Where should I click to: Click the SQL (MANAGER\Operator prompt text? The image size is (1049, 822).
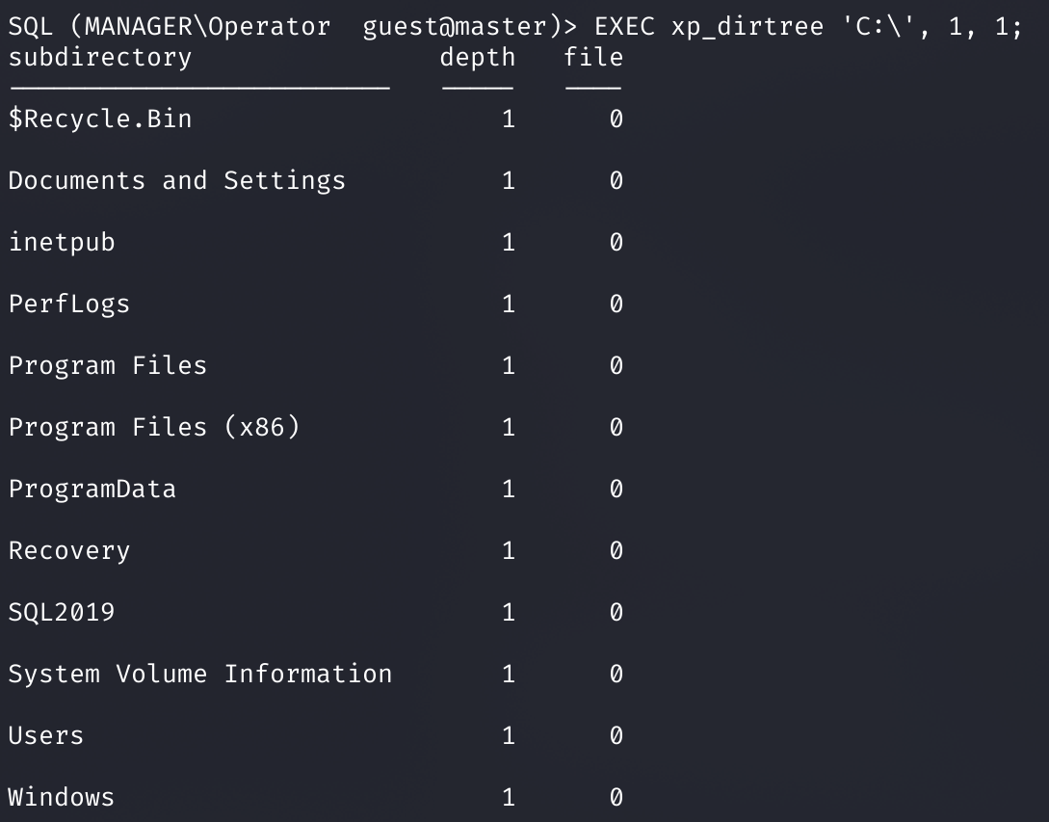pos(170,27)
